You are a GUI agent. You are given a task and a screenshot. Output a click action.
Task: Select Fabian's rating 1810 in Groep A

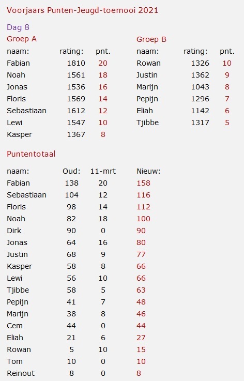(76, 63)
